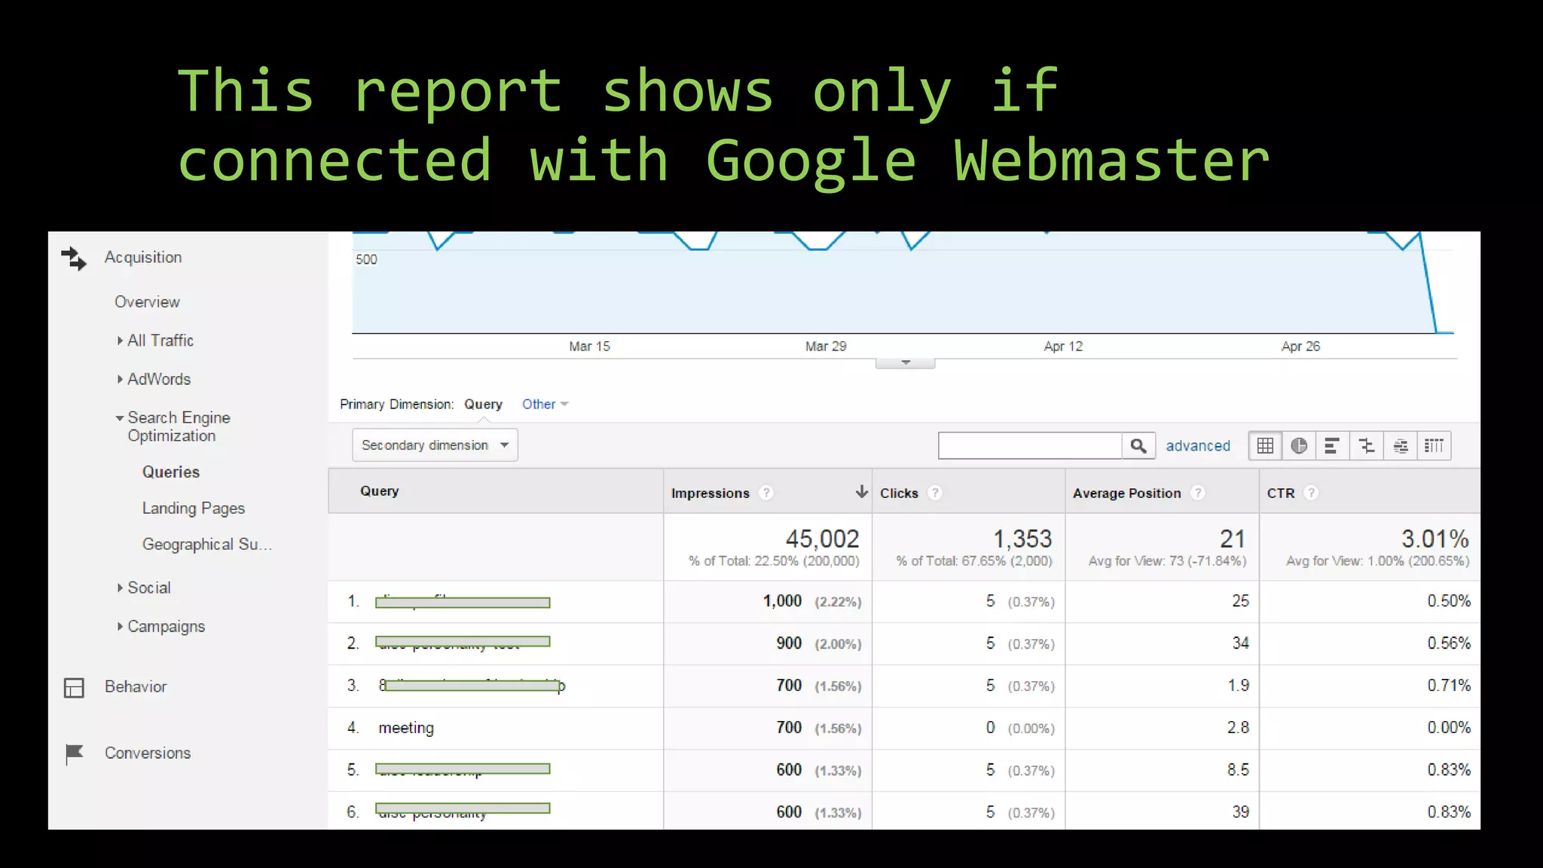Open the Conversions section
The image size is (1543, 868).
(x=148, y=753)
